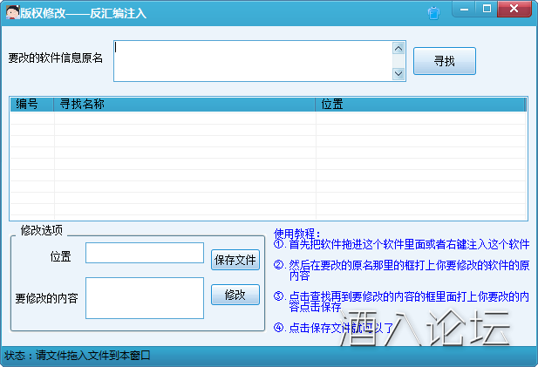Click the 使用教程 heading text

pos(297,234)
